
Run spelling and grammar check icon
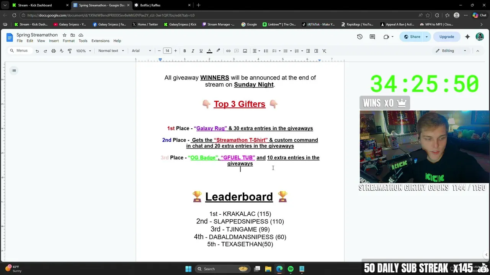coord(61,51)
